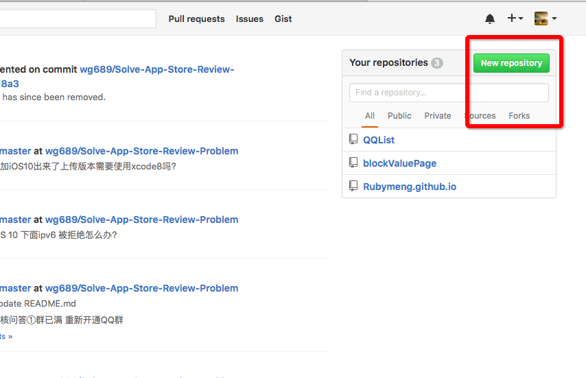
Task: Click the 'Your repositories' heading text
Action: coord(388,62)
